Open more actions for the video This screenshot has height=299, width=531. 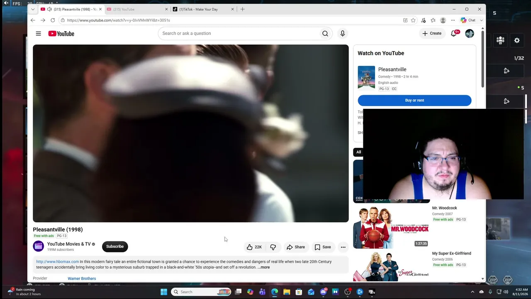tap(343, 247)
